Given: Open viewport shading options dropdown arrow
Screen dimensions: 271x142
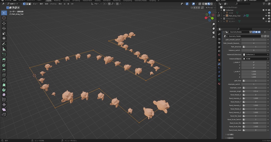Looking at the screenshot, I should tap(214, 4).
